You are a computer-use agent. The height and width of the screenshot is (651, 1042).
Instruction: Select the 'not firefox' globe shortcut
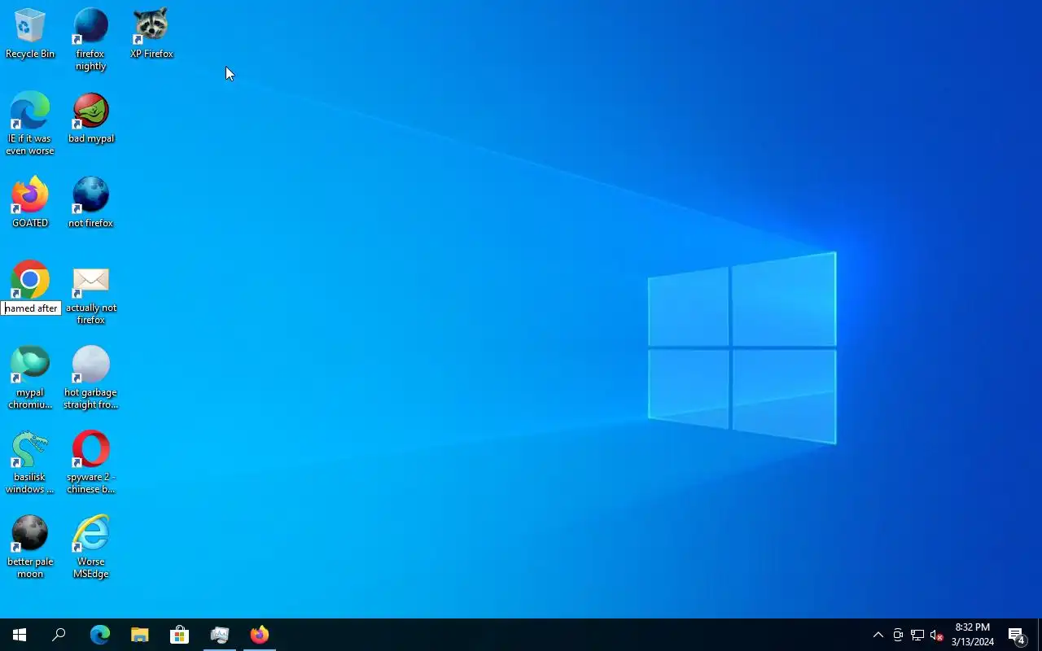(x=90, y=203)
